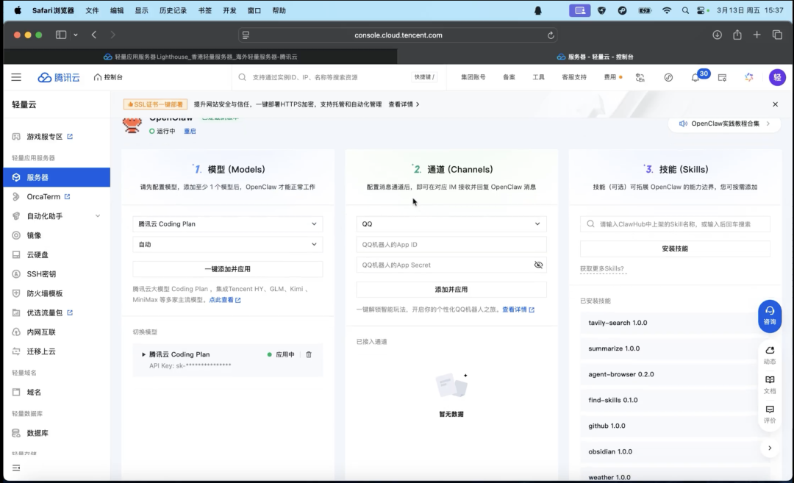The width and height of the screenshot is (794, 483).
Task: Click the 动态 news icon on right edge
Action: pyautogui.click(x=769, y=354)
